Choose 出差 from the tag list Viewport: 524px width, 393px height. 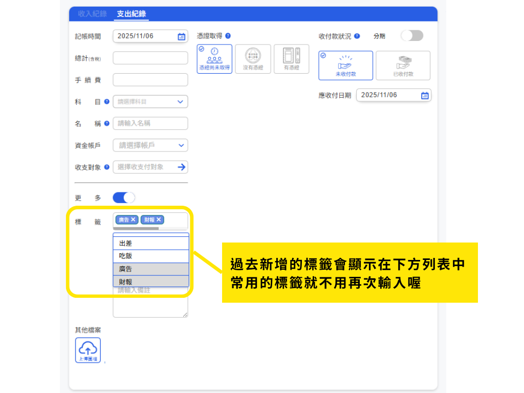151,244
